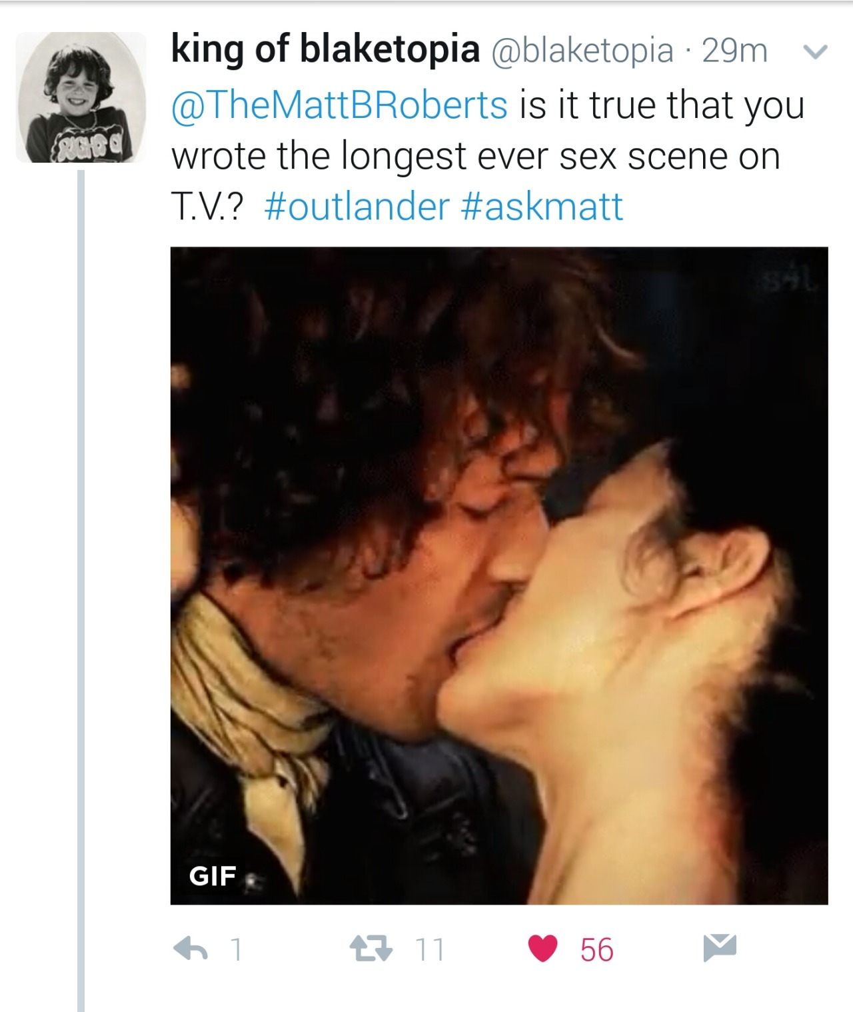Open the #askmatt hashtag
The width and height of the screenshot is (853, 1012).
542,206
